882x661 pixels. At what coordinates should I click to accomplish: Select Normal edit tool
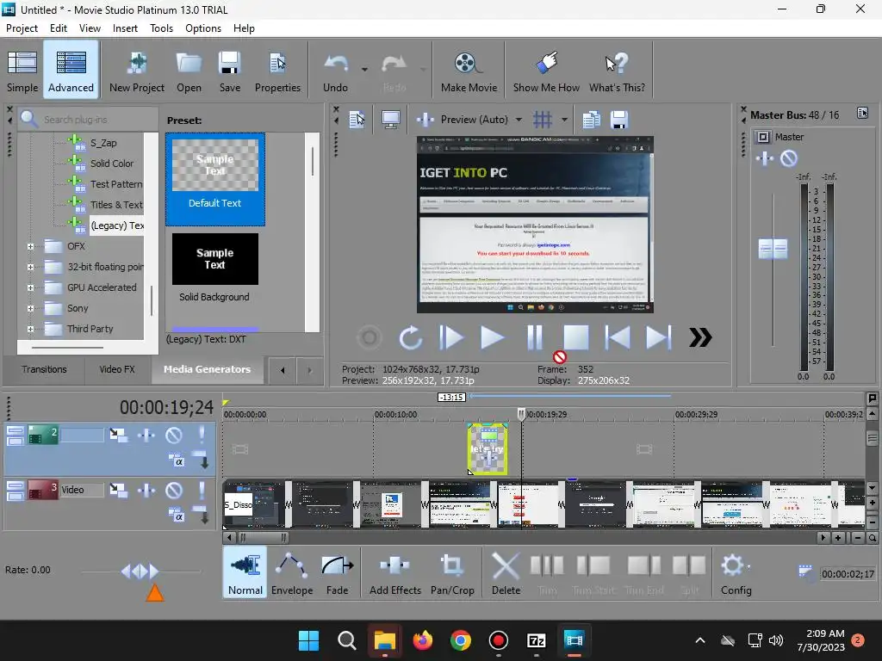245,573
